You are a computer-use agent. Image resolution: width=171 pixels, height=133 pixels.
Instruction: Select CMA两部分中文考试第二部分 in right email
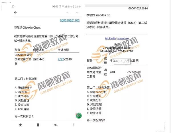[94, 72]
